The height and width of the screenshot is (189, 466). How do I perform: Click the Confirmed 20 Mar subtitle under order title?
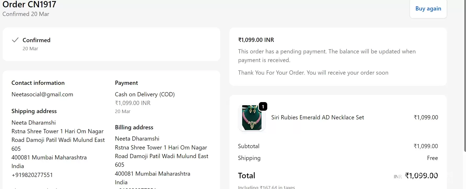[26, 14]
